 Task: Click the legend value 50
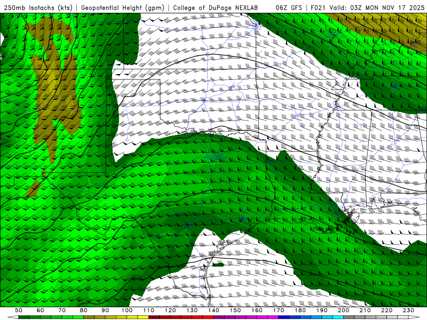[x=19, y=310]
